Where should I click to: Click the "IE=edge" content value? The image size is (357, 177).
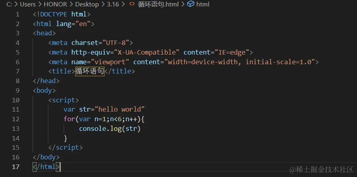pos(232,52)
